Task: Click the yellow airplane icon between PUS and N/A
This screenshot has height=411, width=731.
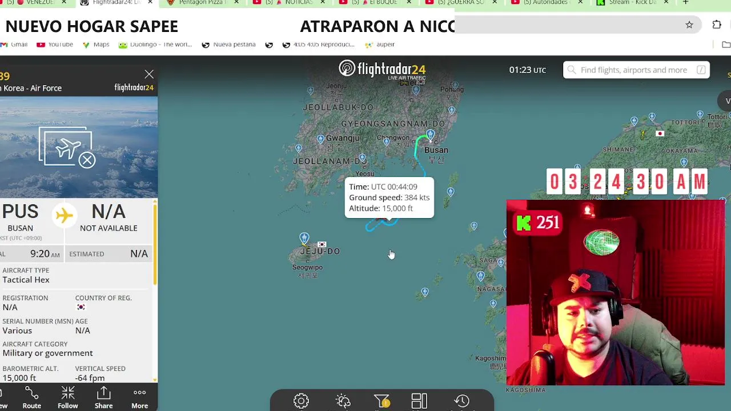Action: (x=65, y=215)
